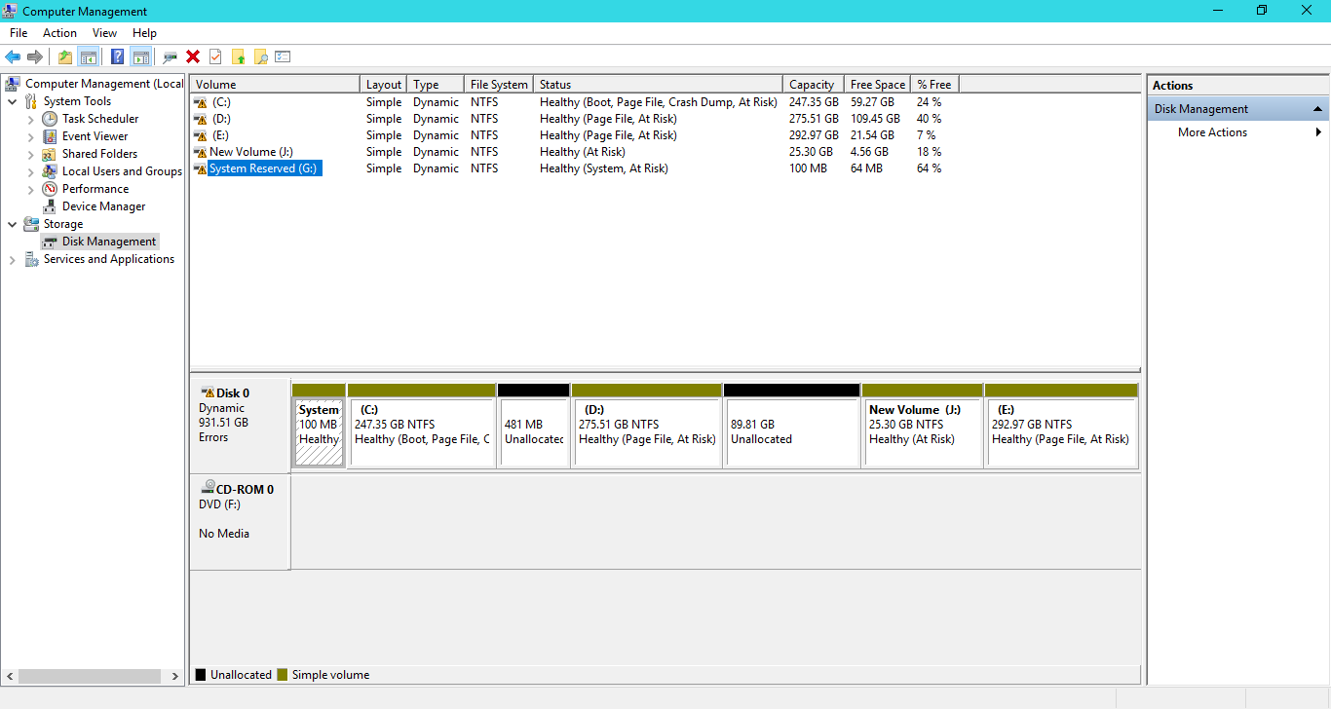Collapse the System Tools node
The width and height of the screenshot is (1331, 709).
pyautogui.click(x=12, y=100)
